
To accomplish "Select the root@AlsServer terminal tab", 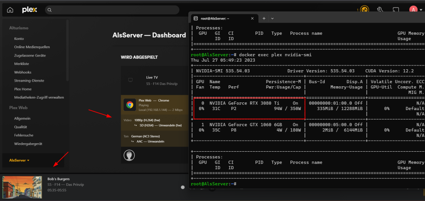I will (224, 18).
